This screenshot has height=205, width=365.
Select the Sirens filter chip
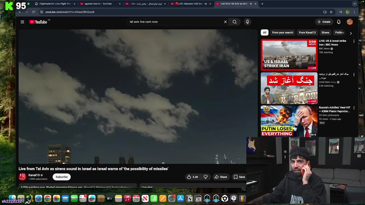[x=325, y=32]
